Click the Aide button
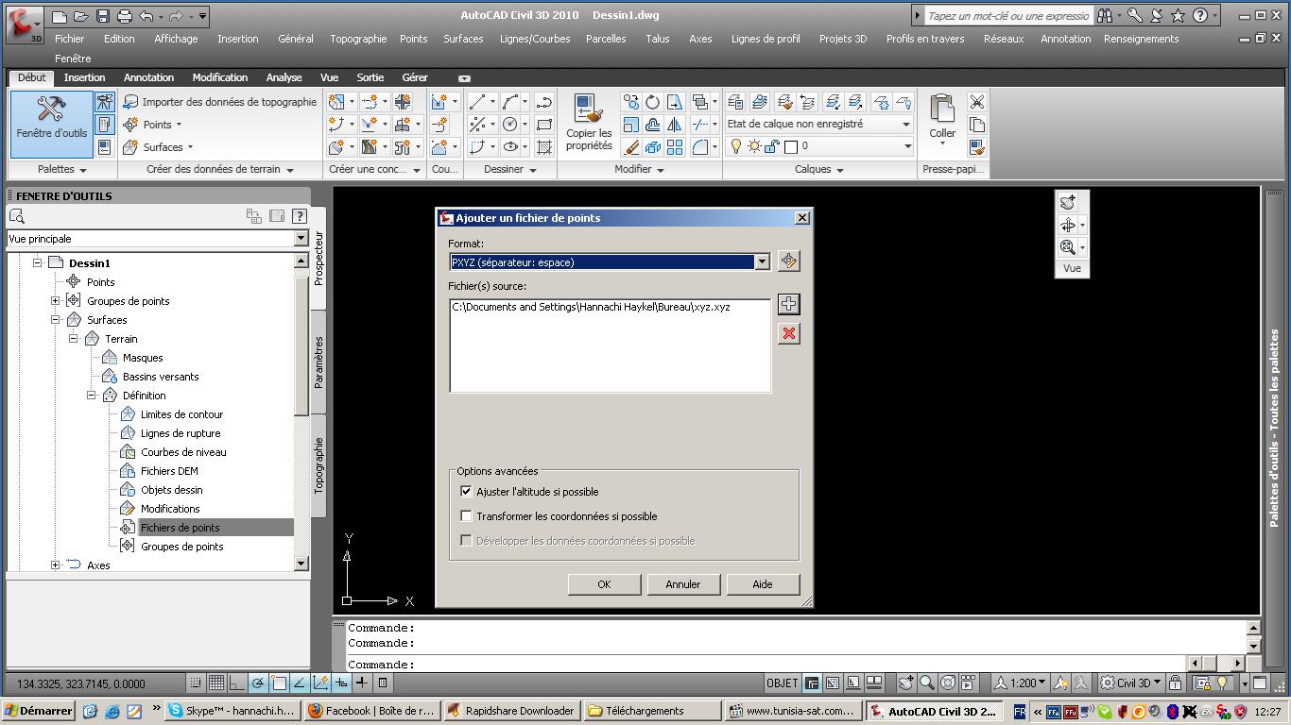Viewport: 1291px width, 725px height. [762, 584]
